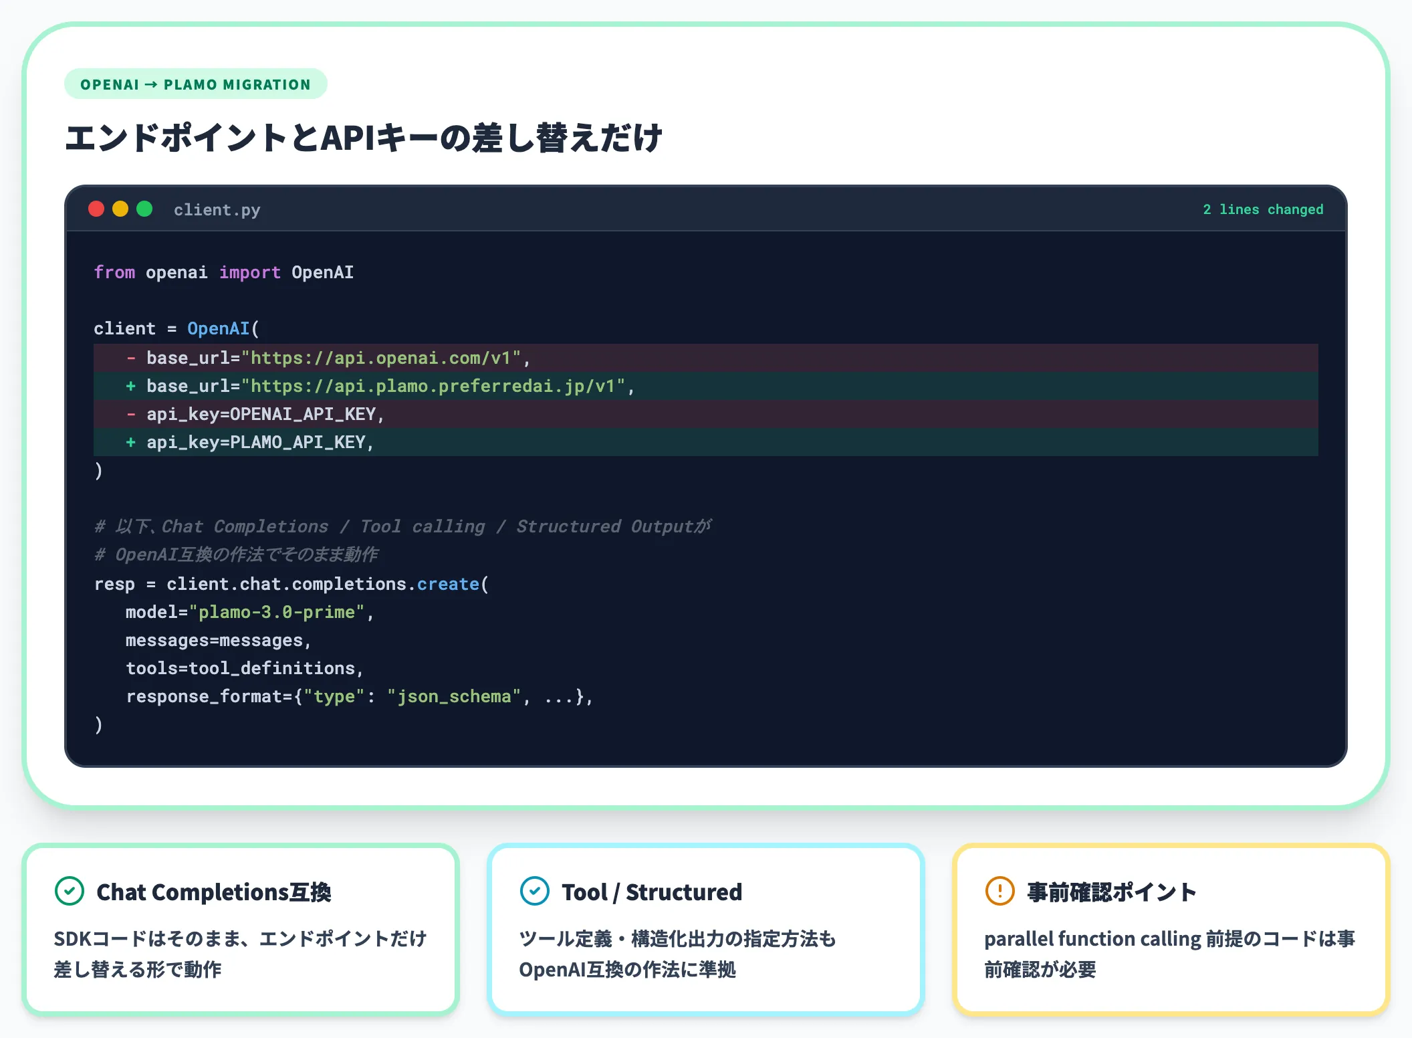Click the client.py file name

point(217,210)
